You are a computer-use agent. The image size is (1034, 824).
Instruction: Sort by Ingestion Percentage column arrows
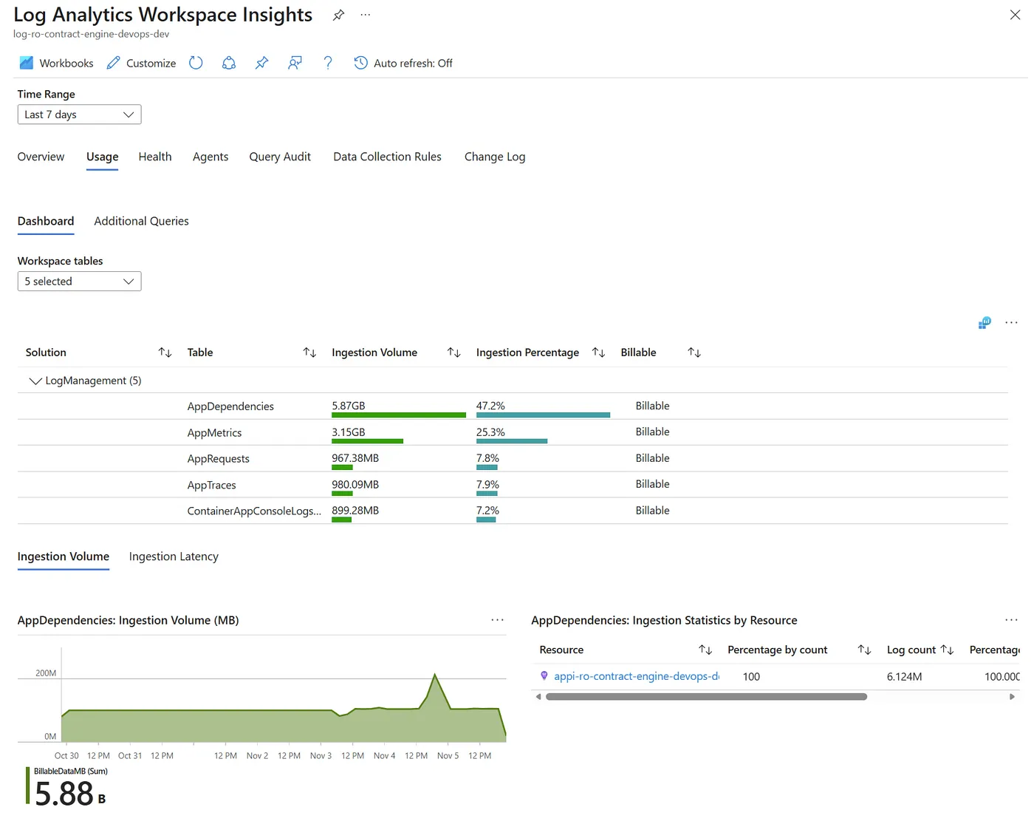point(598,353)
